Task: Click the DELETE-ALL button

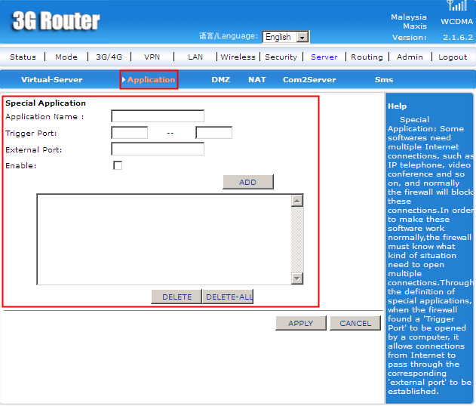Action: [x=229, y=297]
